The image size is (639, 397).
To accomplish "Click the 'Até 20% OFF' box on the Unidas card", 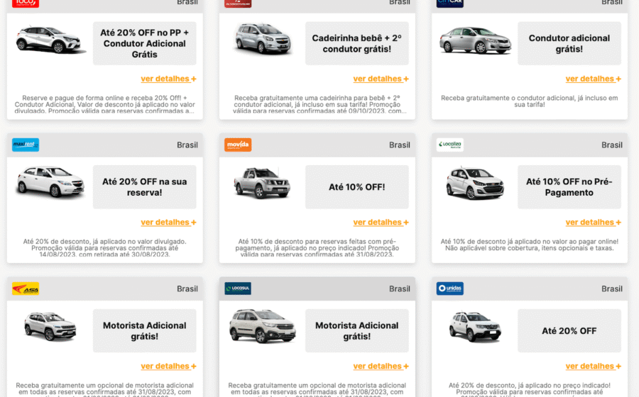I will tap(569, 330).
